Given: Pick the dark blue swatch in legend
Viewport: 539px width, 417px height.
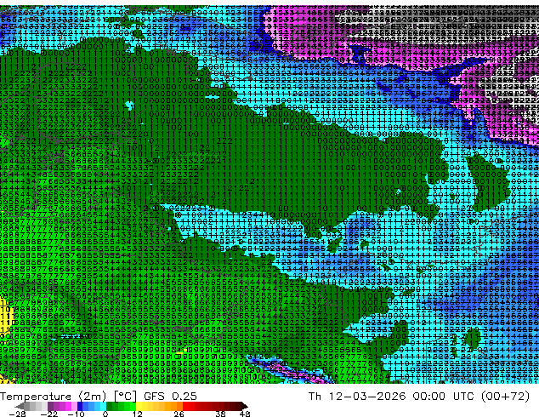Looking at the screenshot, I should [x=80, y=406].
